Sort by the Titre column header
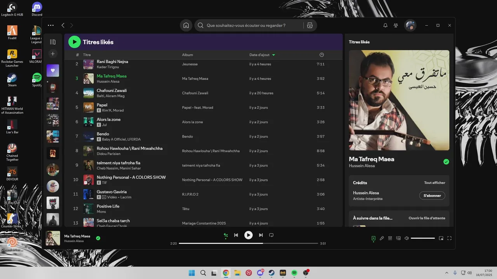Screen dimensions: 497x279 click(87, 55)
